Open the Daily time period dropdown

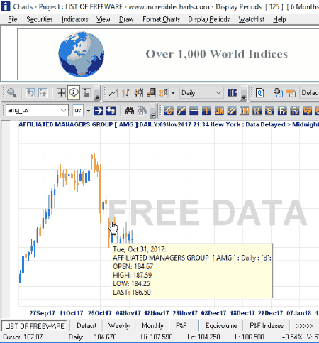(201, 93)
